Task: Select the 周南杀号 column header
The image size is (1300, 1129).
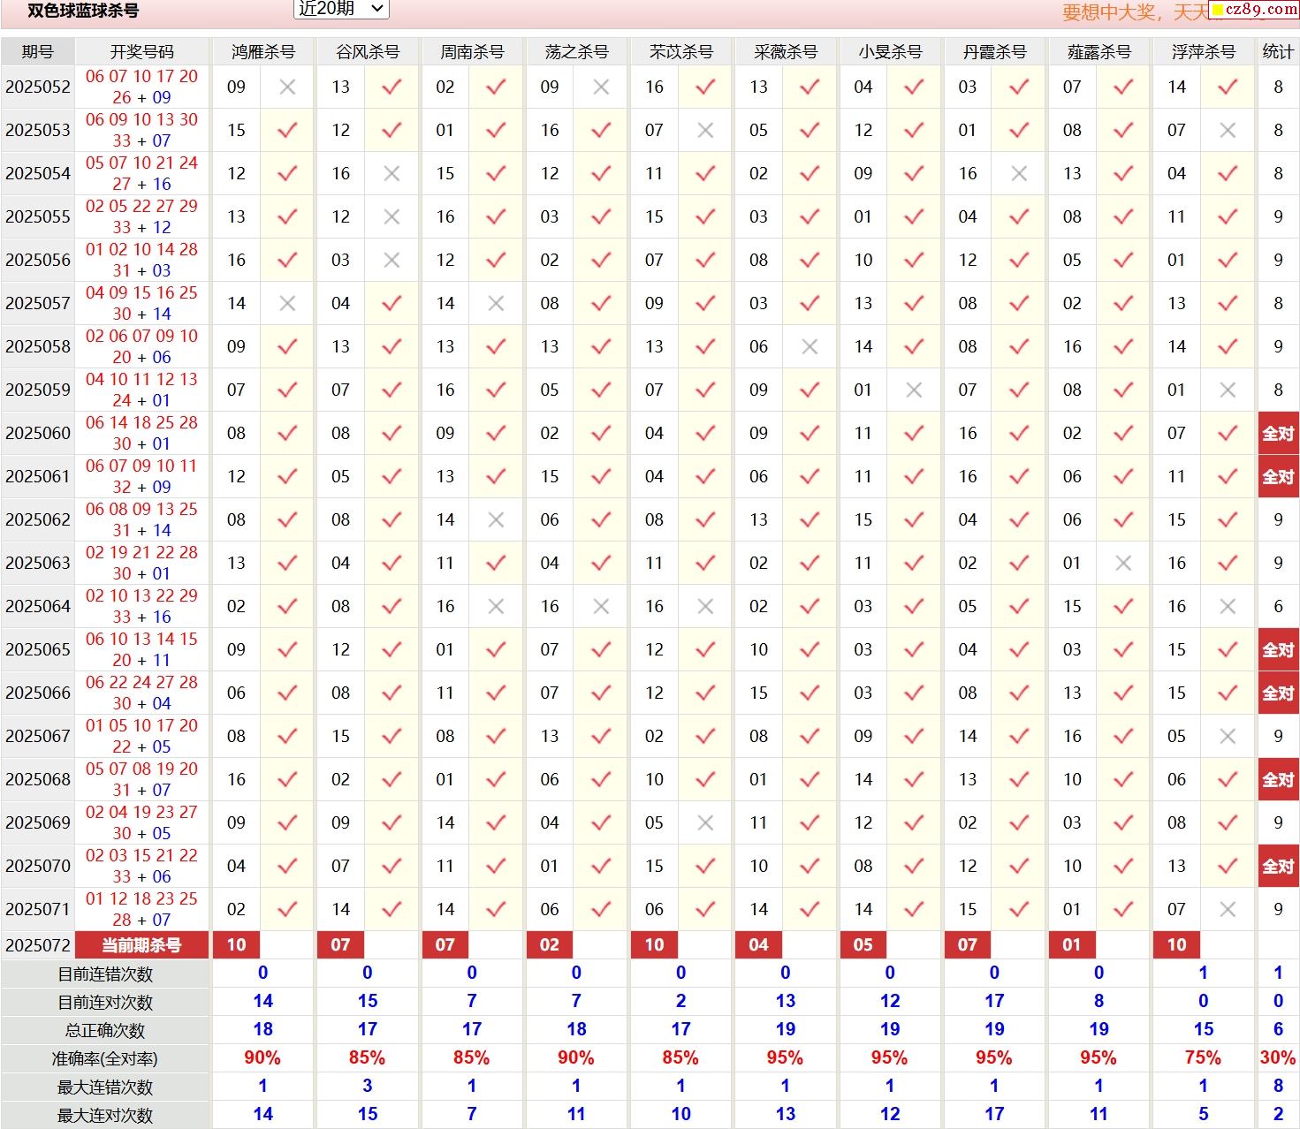Action: [471, 51]
